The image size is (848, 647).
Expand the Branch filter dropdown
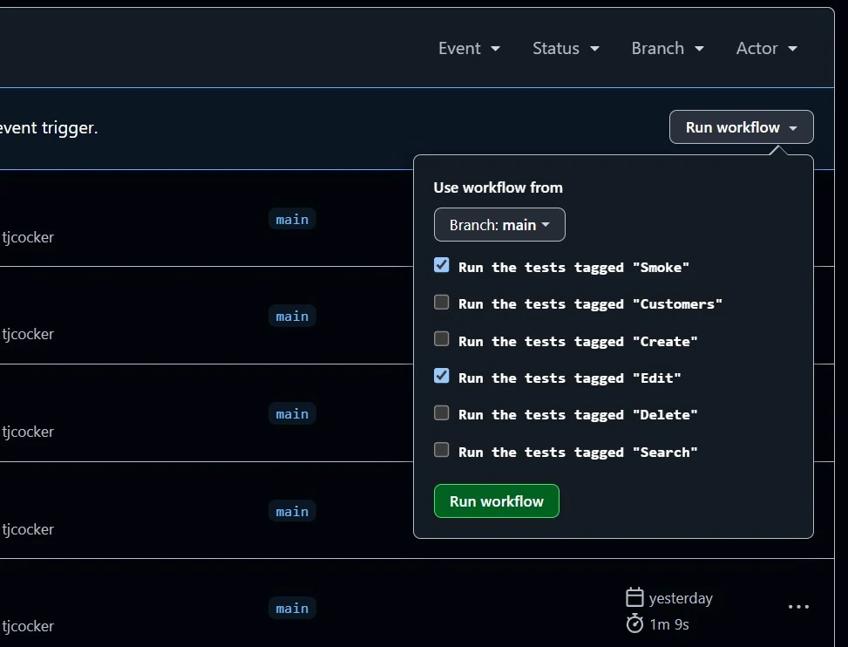point(667,49)
